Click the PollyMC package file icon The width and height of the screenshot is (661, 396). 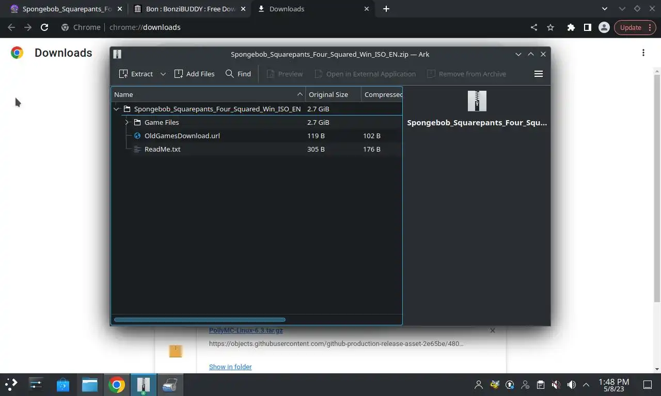coord(176,351)
